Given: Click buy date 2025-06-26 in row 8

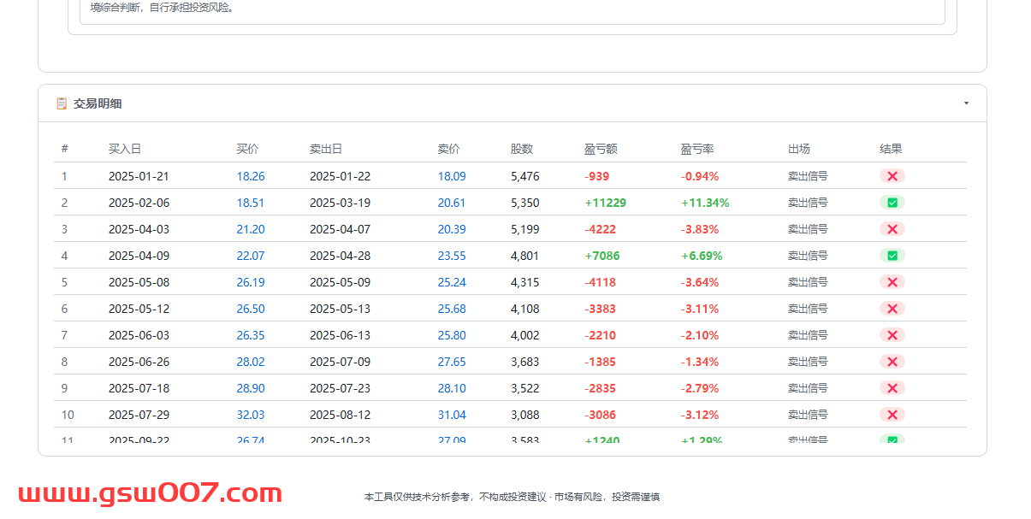Looking at the screenshot, I should (x=139, y=362).
